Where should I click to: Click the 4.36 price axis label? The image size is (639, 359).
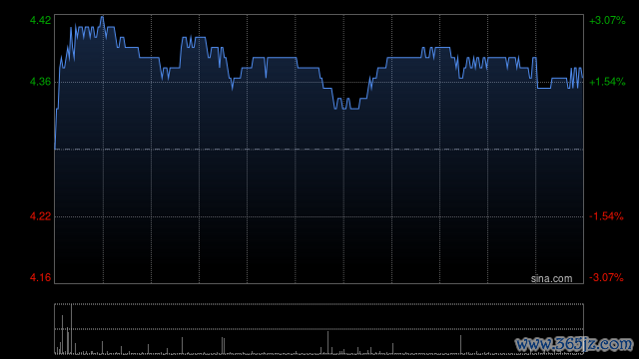point(40,82)
